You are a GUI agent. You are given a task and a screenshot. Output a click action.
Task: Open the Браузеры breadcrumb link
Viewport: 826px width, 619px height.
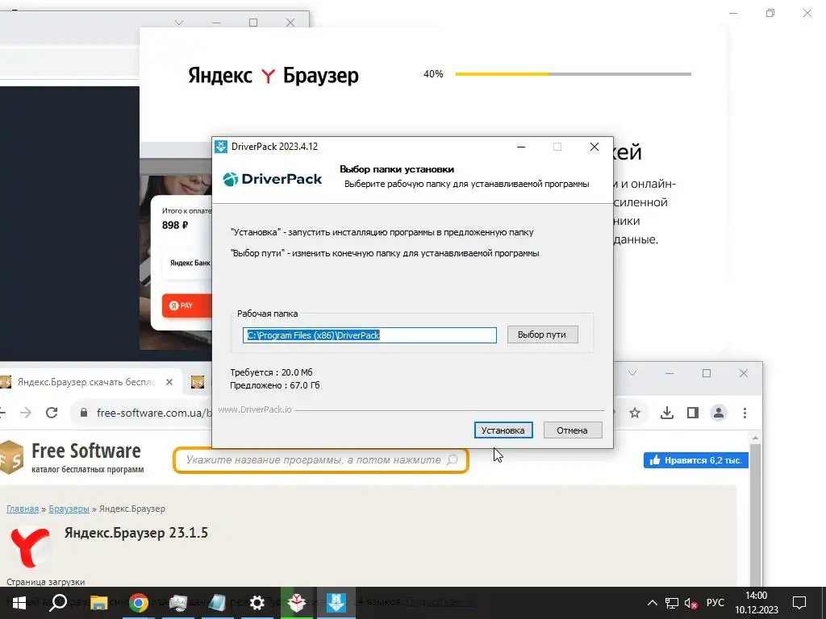point(69,509)
